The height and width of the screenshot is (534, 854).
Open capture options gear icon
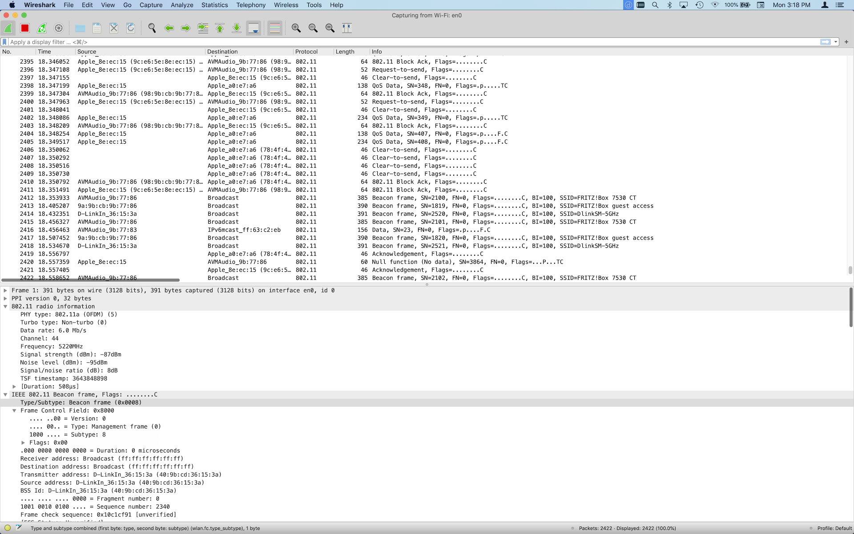59,28
